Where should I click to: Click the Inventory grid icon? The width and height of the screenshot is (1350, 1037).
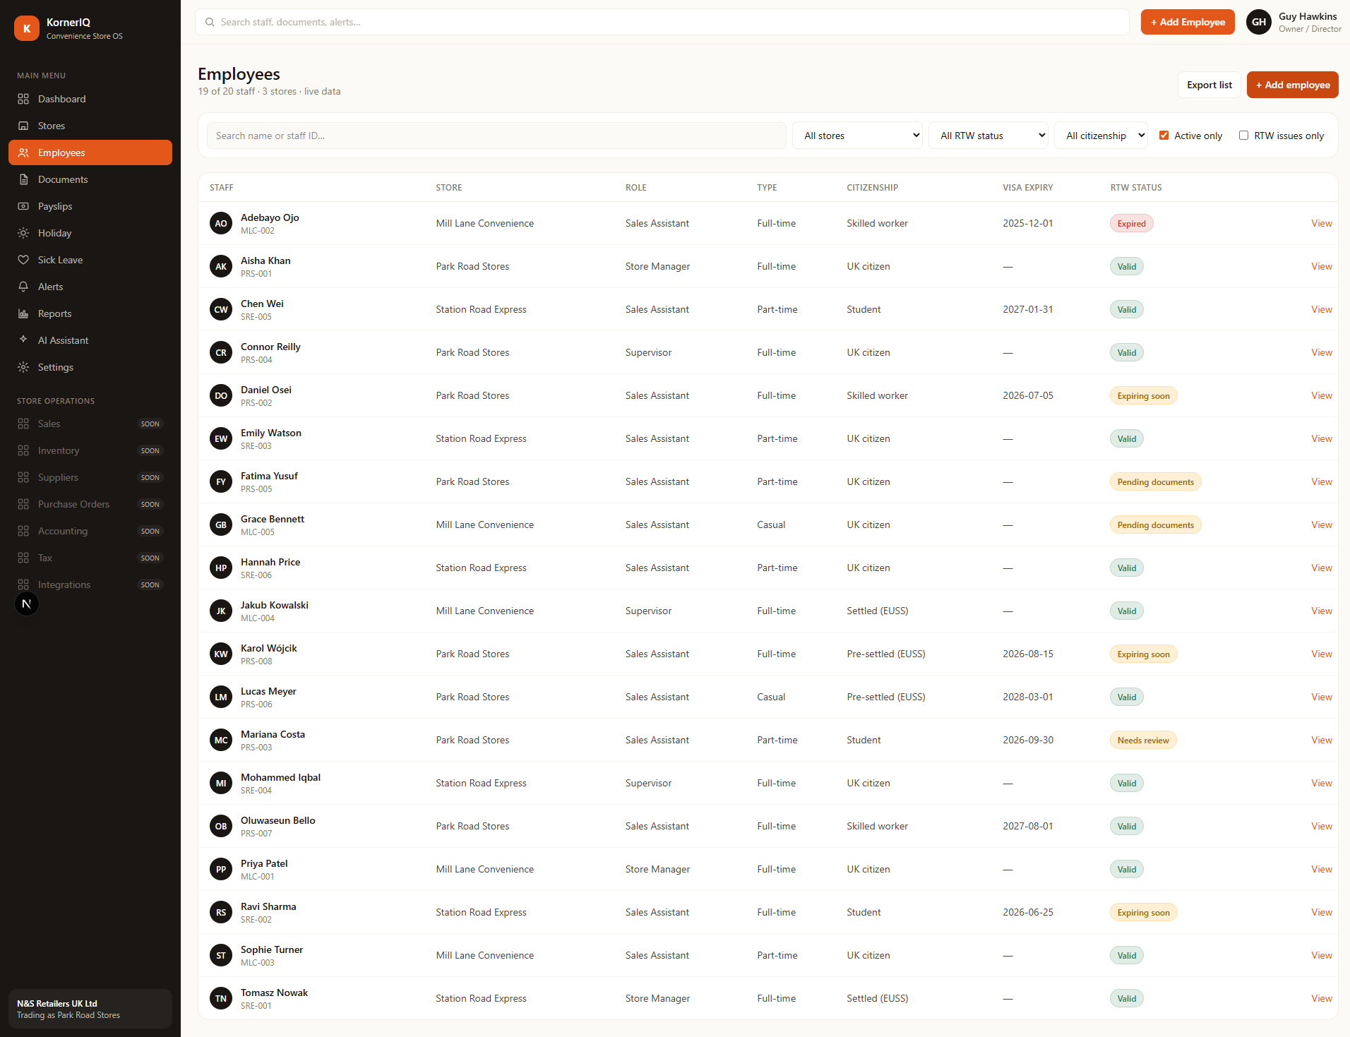[23, 450]
